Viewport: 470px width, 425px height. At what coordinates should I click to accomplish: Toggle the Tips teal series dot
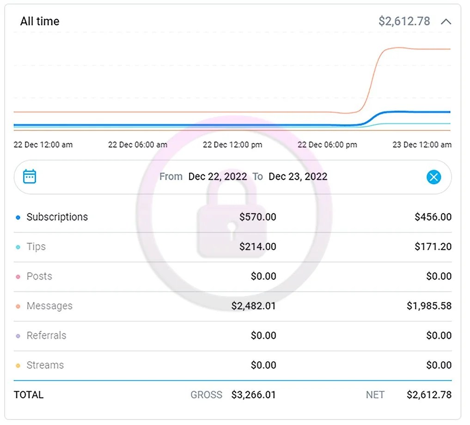coord(18,247)
